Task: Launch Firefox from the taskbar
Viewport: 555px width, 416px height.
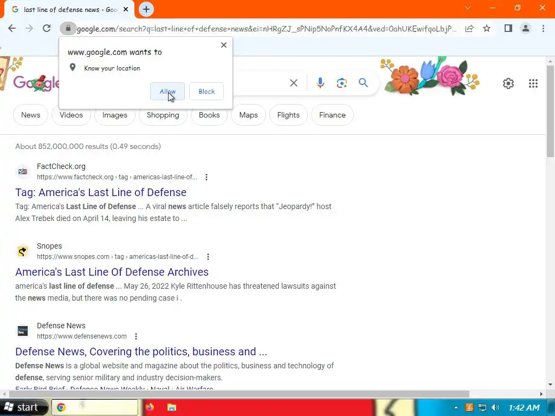Action: click(x=150, y=407)
